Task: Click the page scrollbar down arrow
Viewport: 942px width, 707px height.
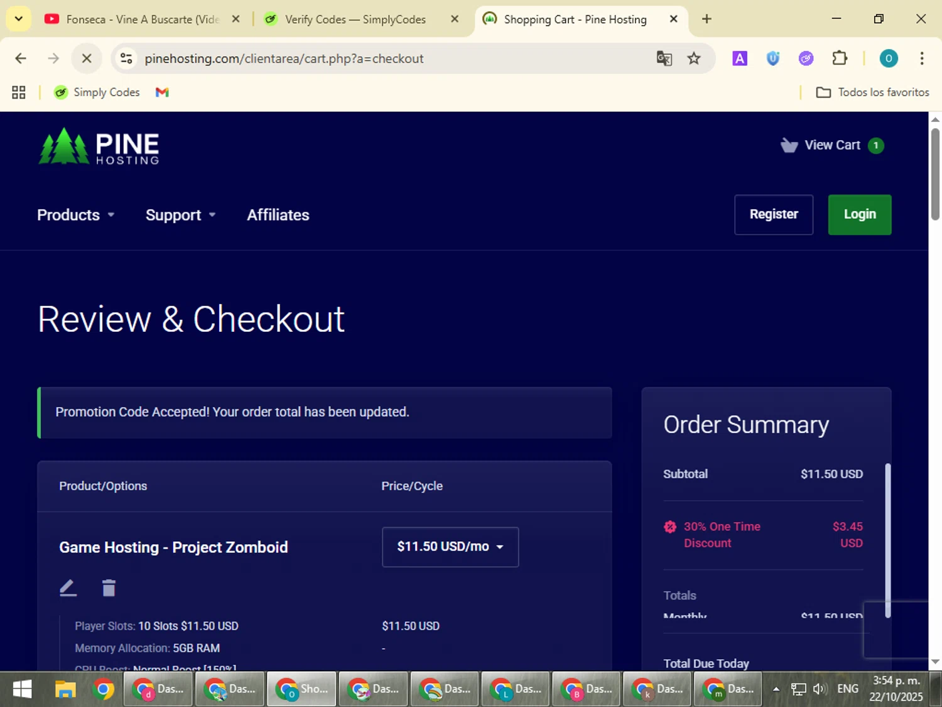Action: [x=935, y=662]
